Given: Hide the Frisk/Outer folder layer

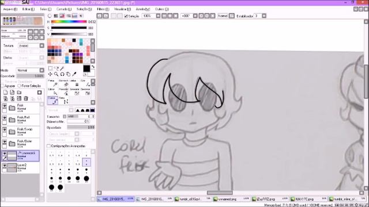Looking at the screenshot, I should point(4,141).
